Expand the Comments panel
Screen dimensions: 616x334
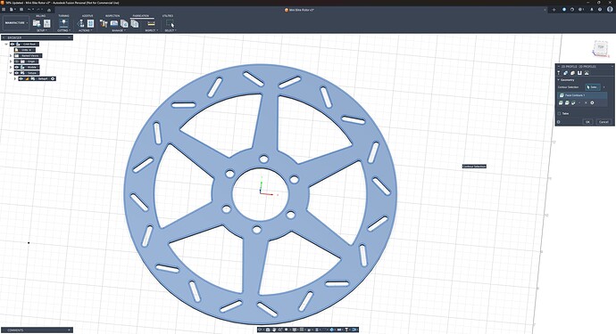[69, 330]
